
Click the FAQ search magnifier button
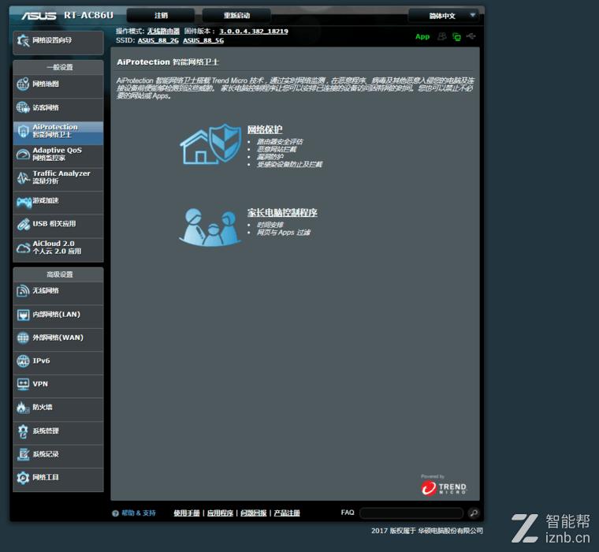pyautogui.click(x=474, y=513)
